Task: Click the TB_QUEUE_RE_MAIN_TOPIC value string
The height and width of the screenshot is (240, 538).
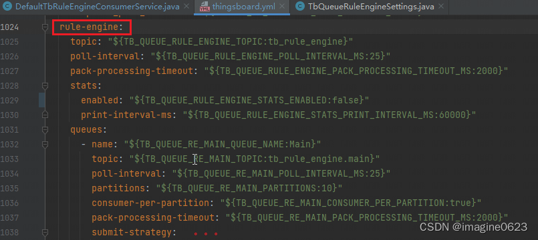Action: [x=255, y=159]
